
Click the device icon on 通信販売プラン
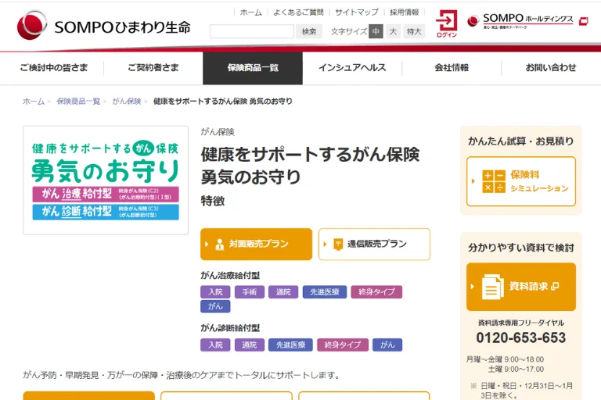coord(338,245)
